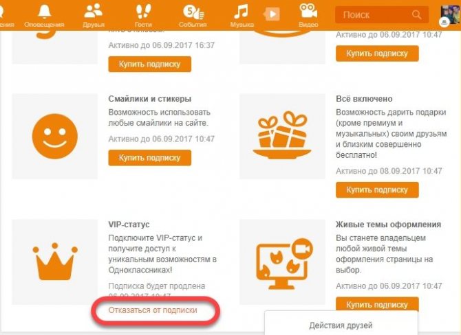461x335 pixels.
Task: Buy subscription for Смайлики и стикеры
Action: [x=149, y=158]
